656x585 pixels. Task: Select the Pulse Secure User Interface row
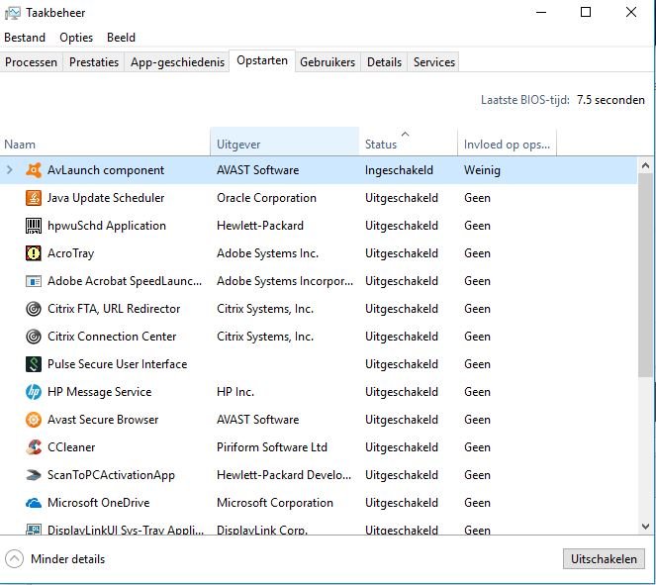click(x=117, y=364)
